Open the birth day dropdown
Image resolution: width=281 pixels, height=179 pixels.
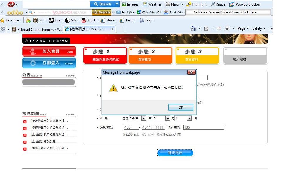[x=189, y=118]
